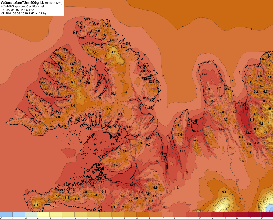273x220 pixels.
Task: Click the IT initial time line
Action: 17,10
